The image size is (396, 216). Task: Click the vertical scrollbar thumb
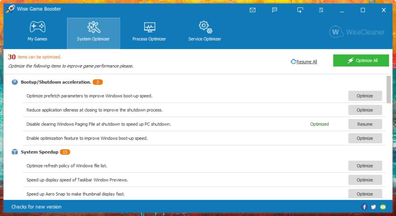(x=388, y=89)
